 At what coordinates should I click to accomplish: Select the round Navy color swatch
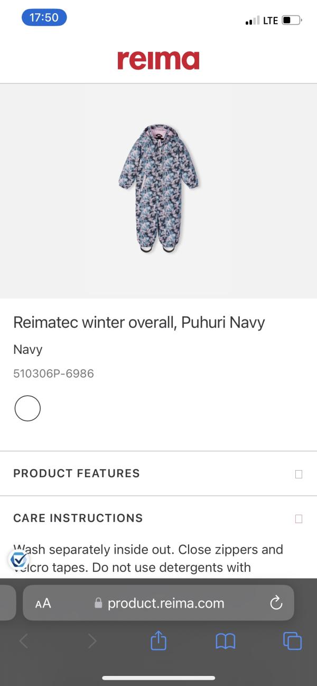point(27,408)
